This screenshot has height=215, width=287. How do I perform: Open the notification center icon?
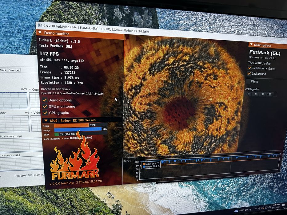click(x=283, y=205)
